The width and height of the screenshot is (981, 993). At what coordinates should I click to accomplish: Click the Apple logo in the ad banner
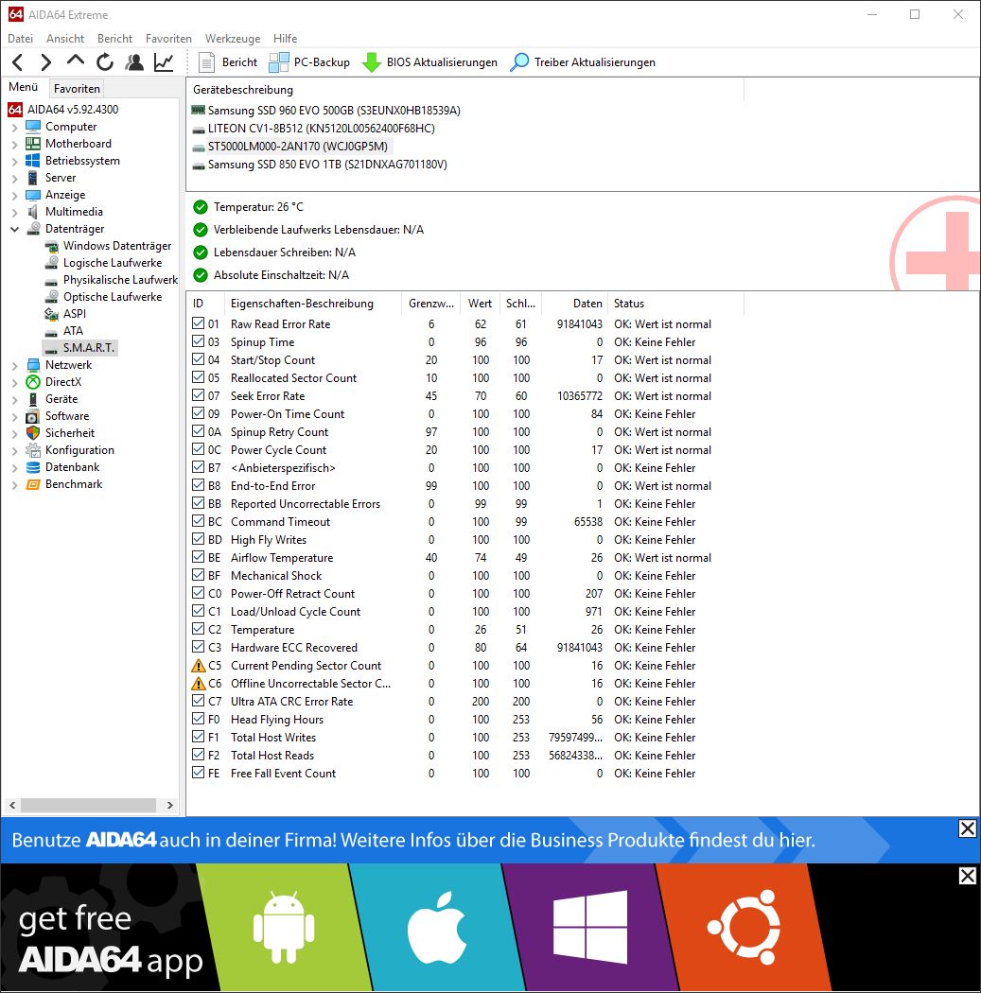point(437,927)
